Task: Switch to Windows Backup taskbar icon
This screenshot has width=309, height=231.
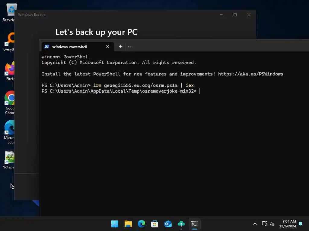Action: click(x=181, y=224)
